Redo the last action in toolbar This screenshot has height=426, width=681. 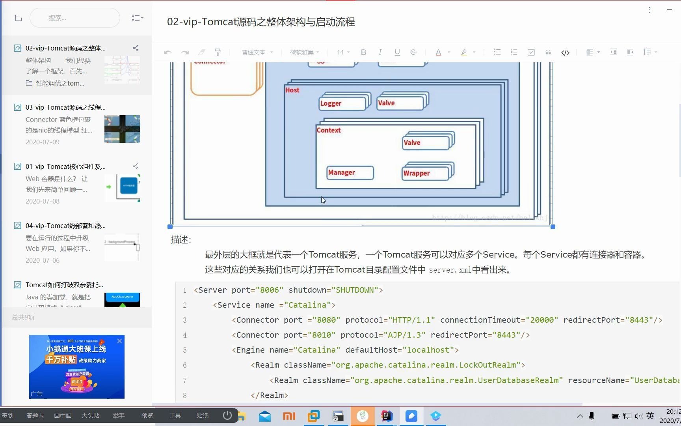(x=184, y=52)
